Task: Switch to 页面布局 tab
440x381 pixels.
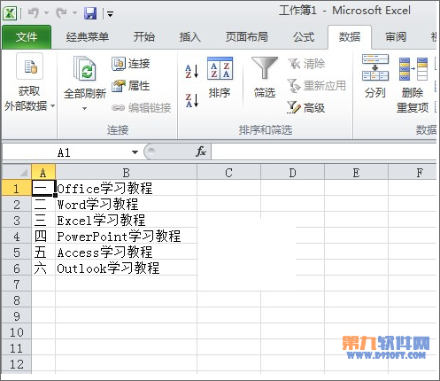Action: tap(247, 37)
